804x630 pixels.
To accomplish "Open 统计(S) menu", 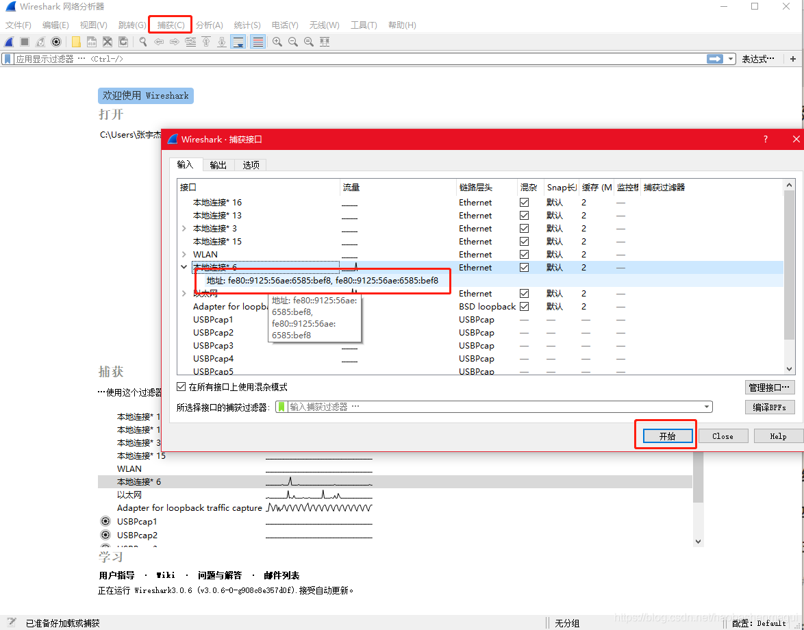I will coord(247,25).
